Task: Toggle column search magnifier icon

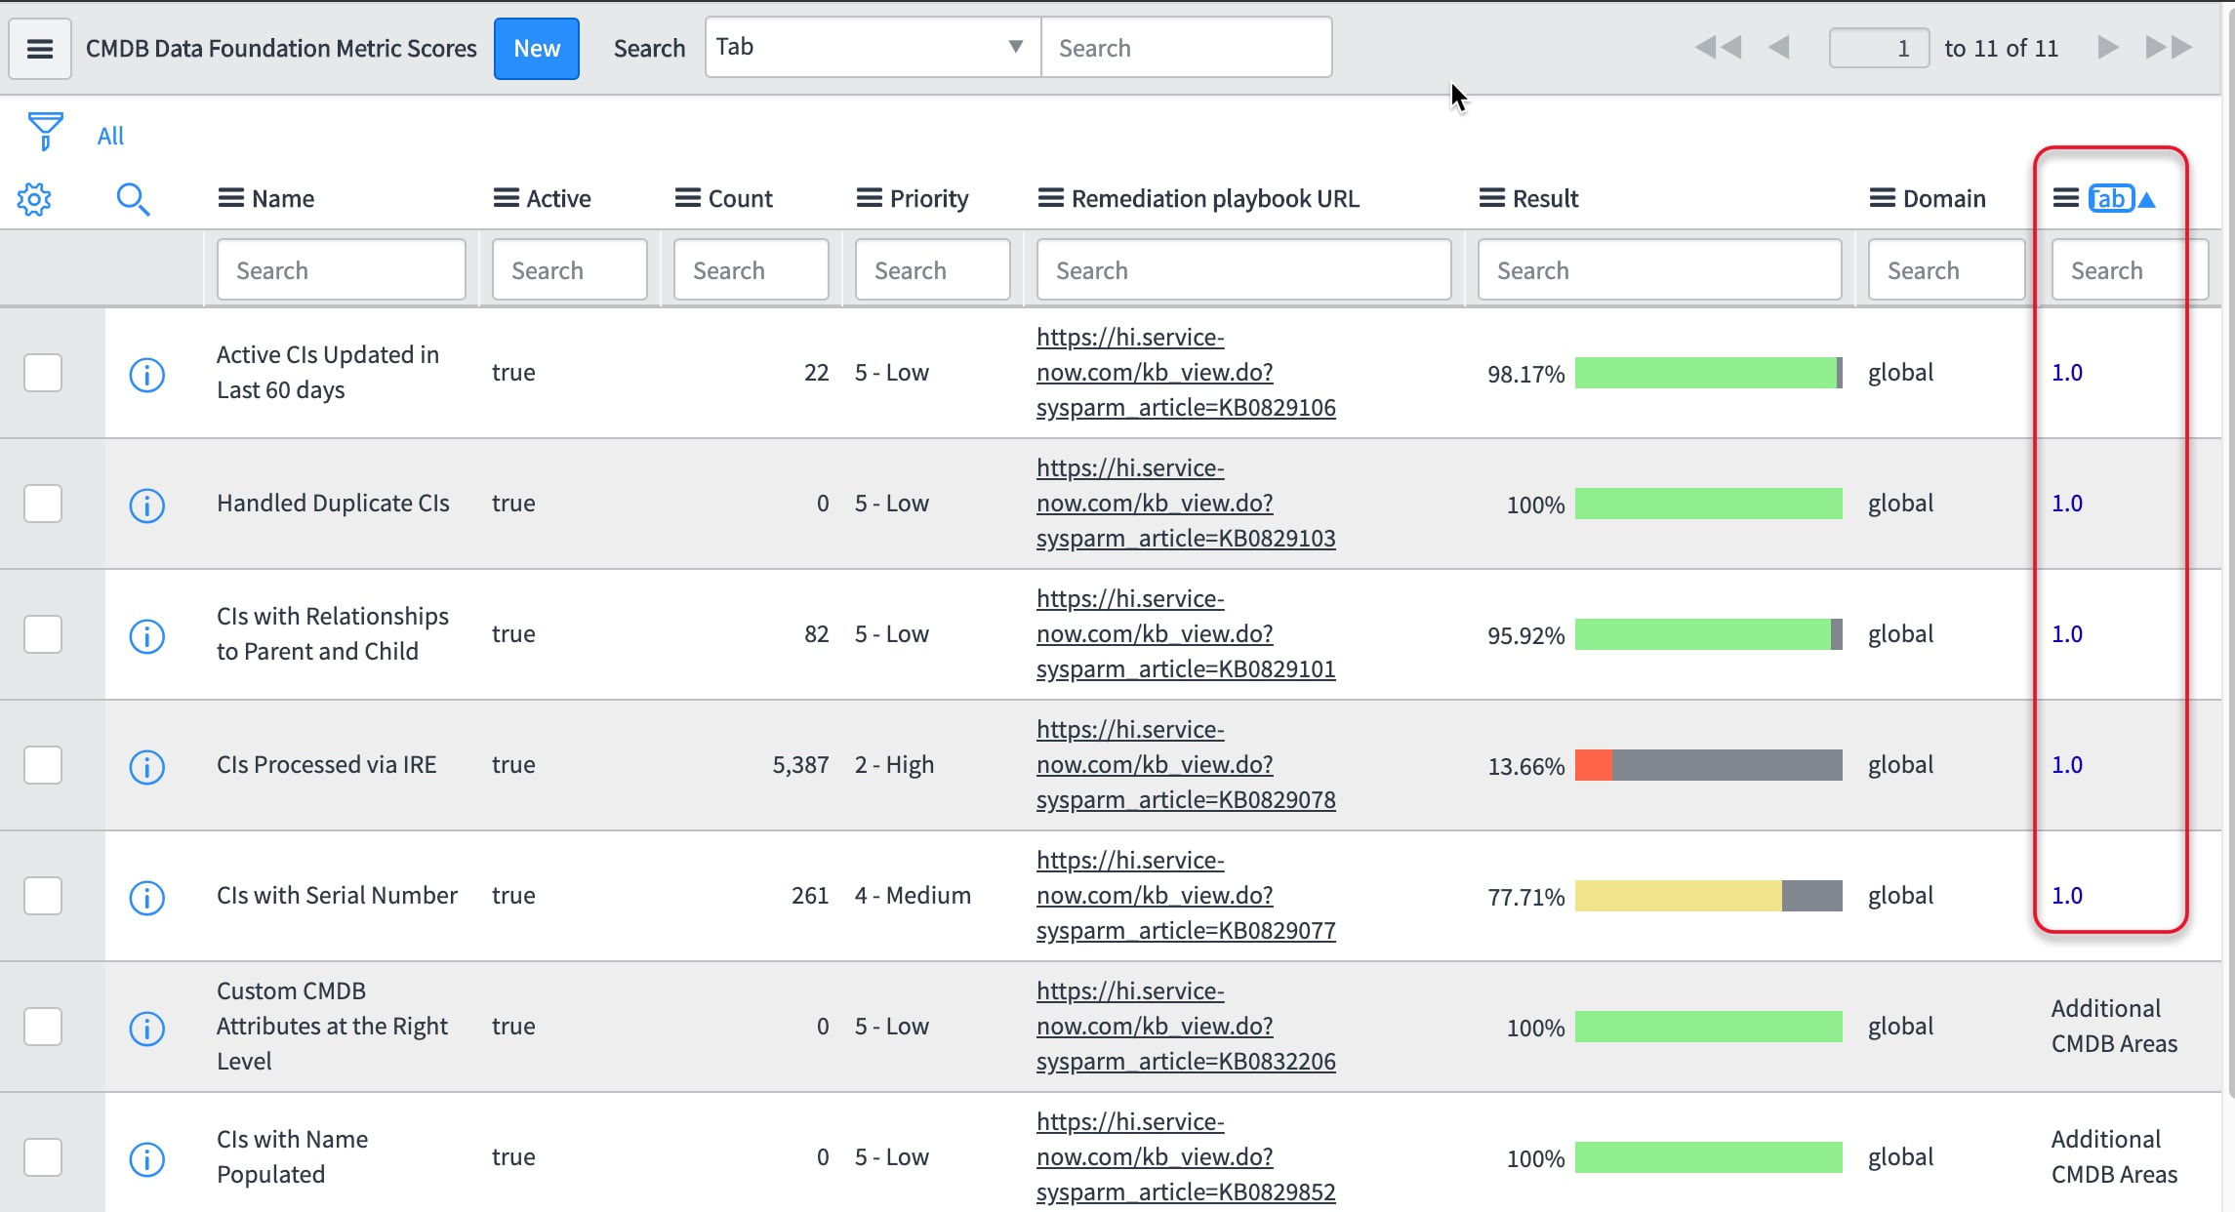Action: [133, 199]
